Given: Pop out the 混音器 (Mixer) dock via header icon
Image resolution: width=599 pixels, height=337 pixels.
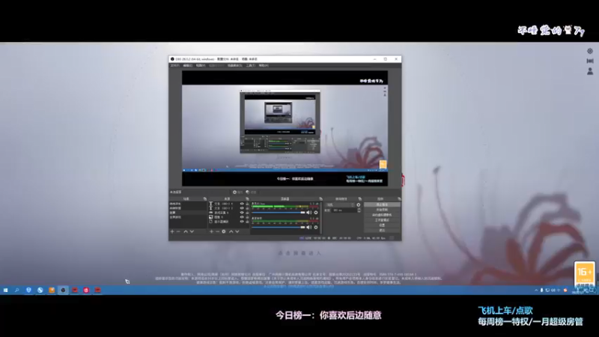Looking at the screenshot, I should point(320,199).
